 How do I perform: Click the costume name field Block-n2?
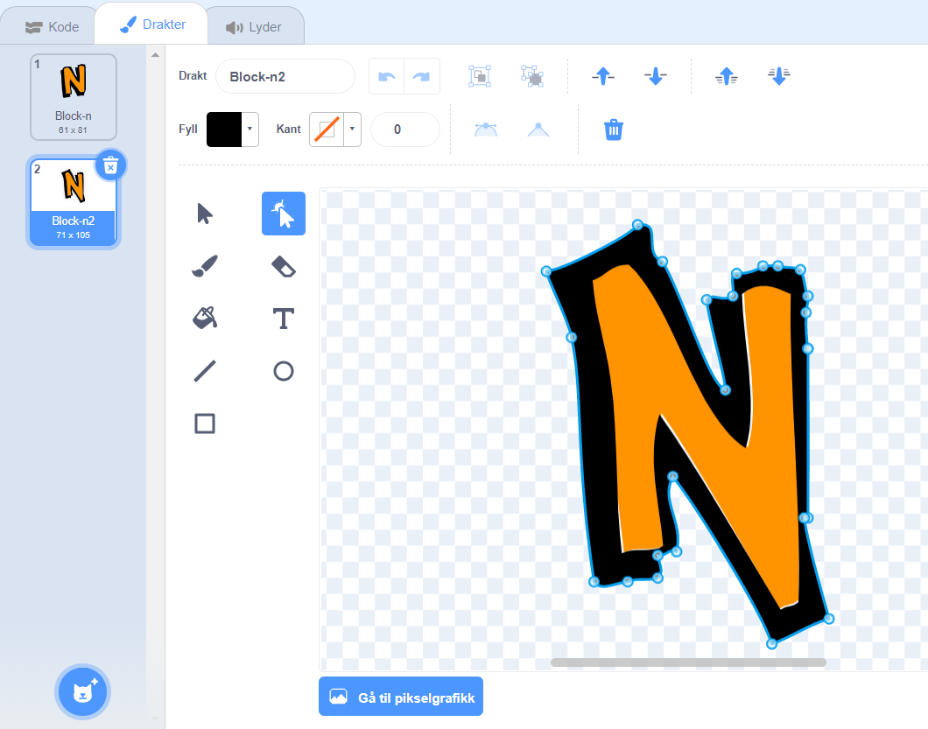(285, 77)
